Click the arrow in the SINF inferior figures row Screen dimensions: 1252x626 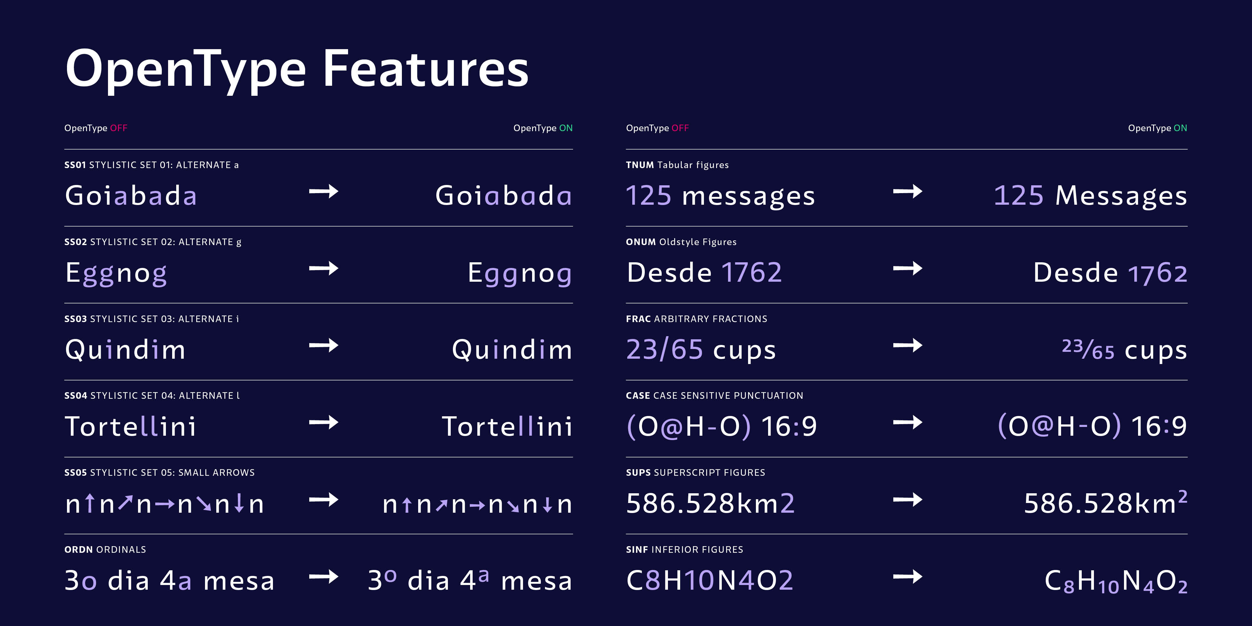[x=907, y=577]
